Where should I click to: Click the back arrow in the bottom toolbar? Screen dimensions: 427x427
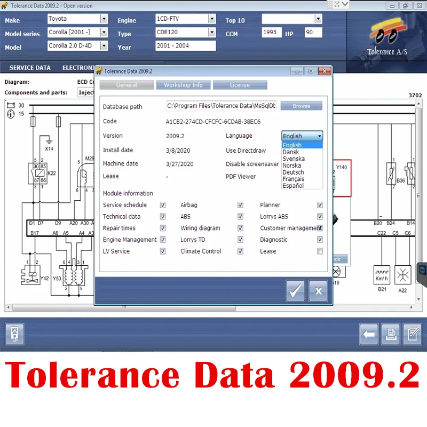pos(369,334)
